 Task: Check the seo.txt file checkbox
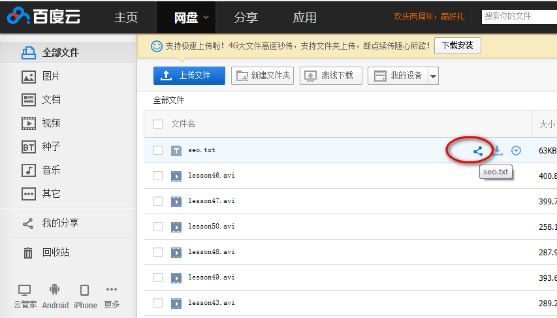coord(158,150)
